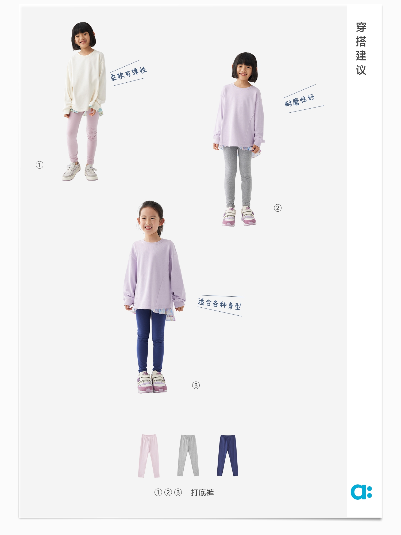Open the girl in white sweatshirt photo
Image resolution: width=401 pixels, height=535 pixels.
coord(84,102)
